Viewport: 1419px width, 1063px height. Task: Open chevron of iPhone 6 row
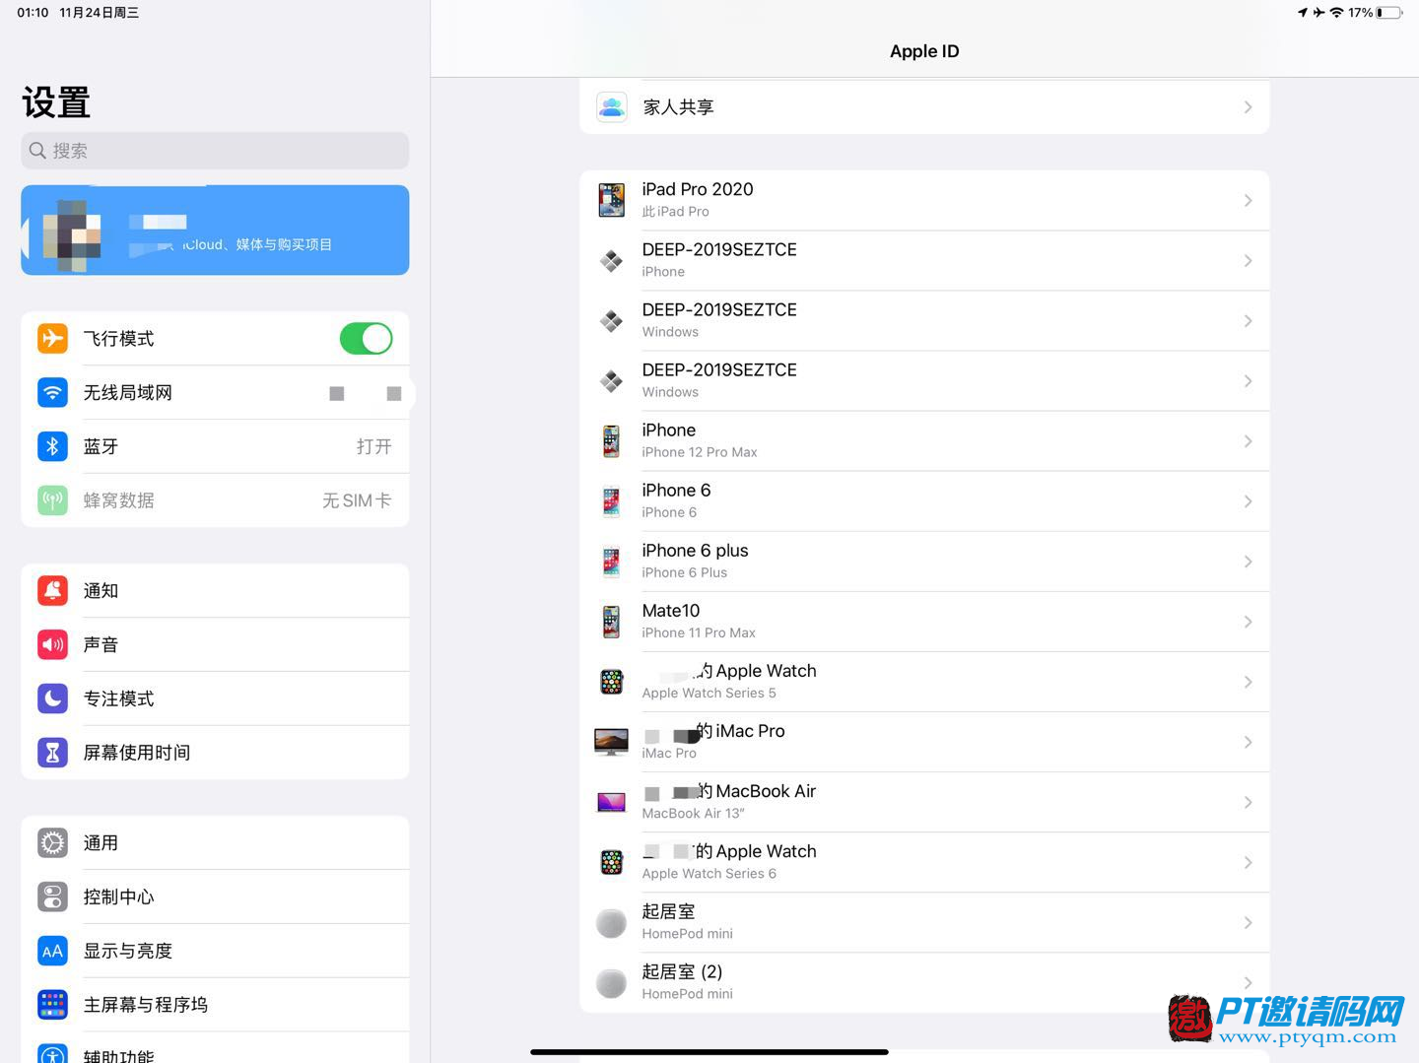(x=1249, y=501)
